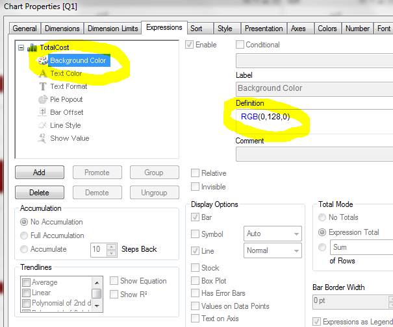Switch to the Dimensions tab
Viewport: 393px width, 327px height.
(x=62, y=29)
